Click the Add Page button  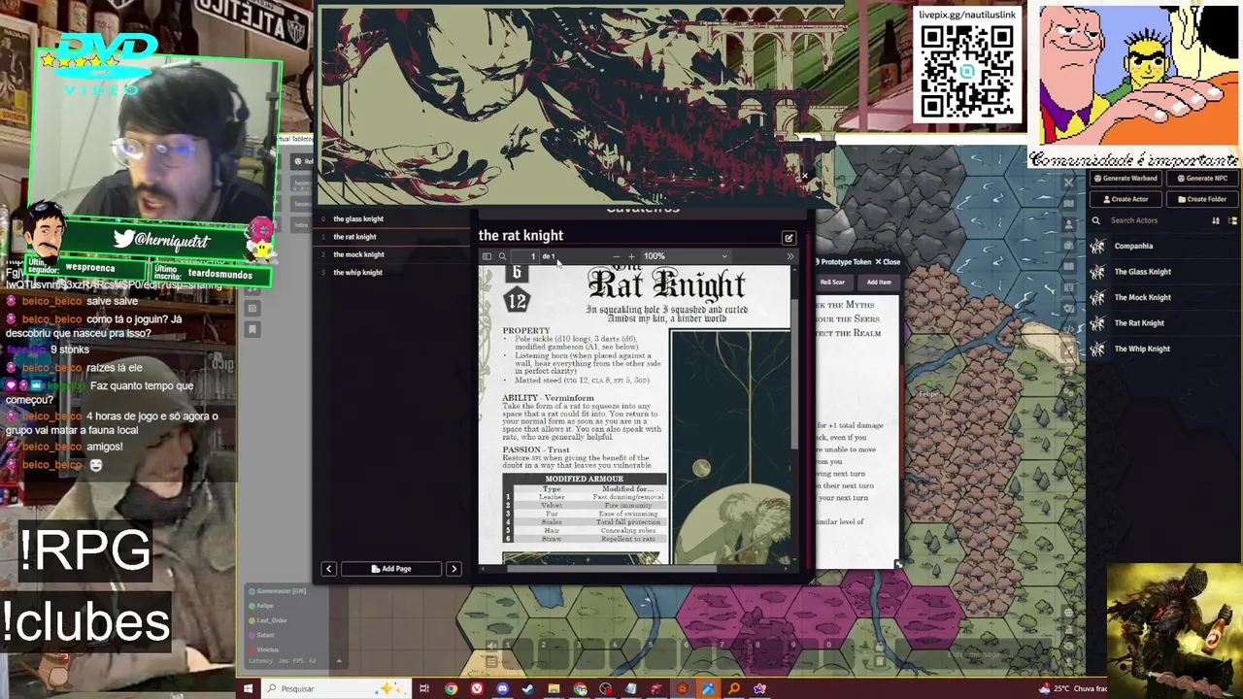pos(391,569)
